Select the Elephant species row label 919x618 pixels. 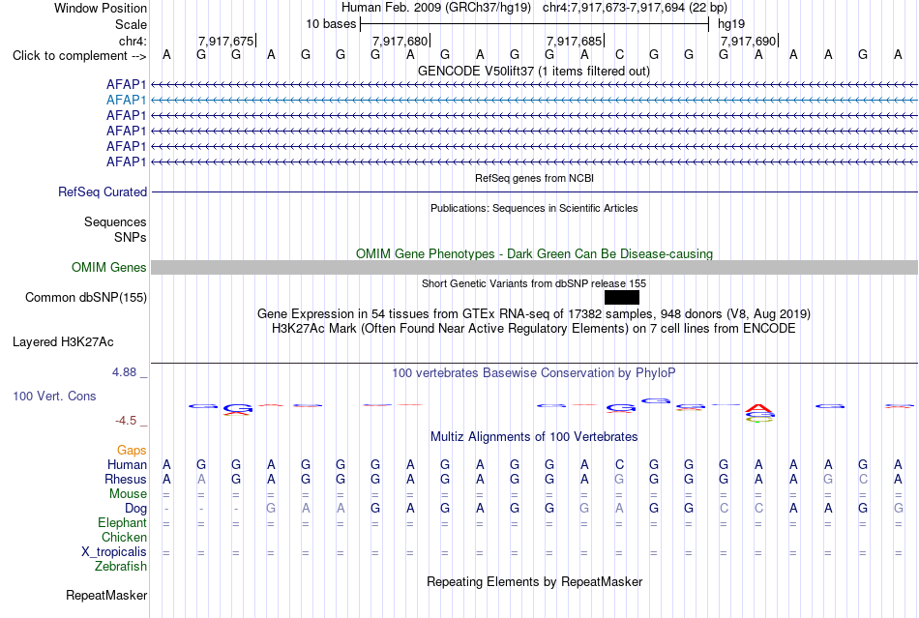(x=122, y=523)
